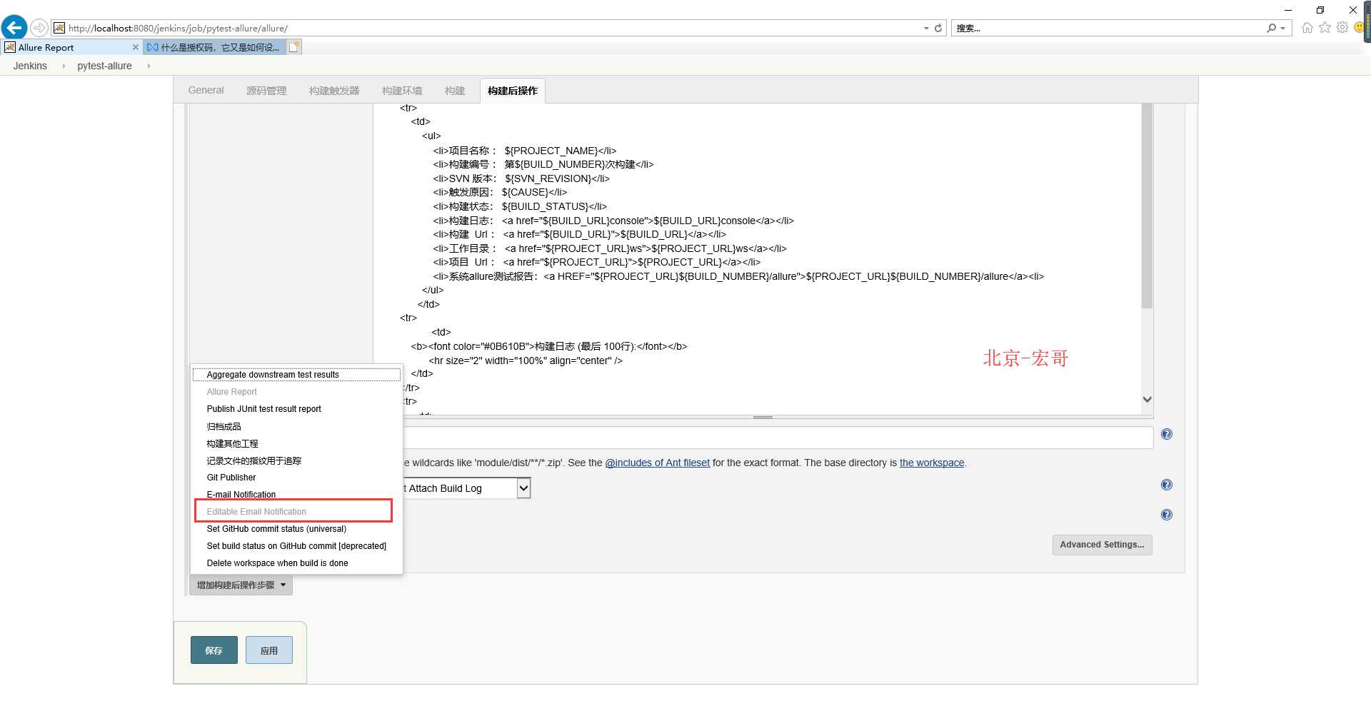Open the favorites star icon

pos(1325,28)
